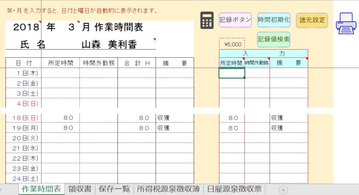Click the 入力 所定時間 column header
This screenshot has height=195, width=359.
232,63
